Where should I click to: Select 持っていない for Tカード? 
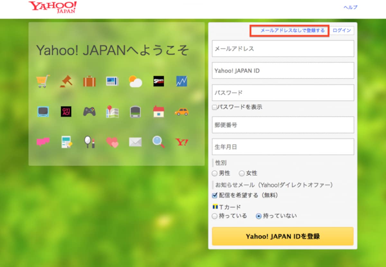coord(258,216)
